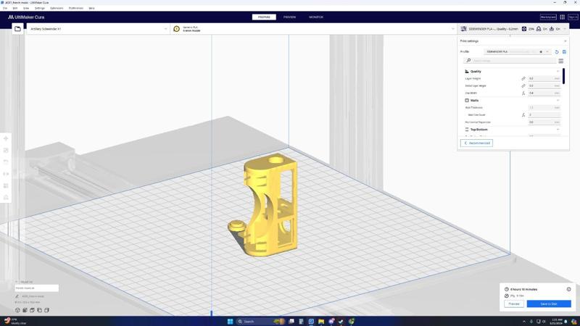This screenshot has width=580, height=326.
Task: Open the application switcher grid icon
Action: click(563, 17)
